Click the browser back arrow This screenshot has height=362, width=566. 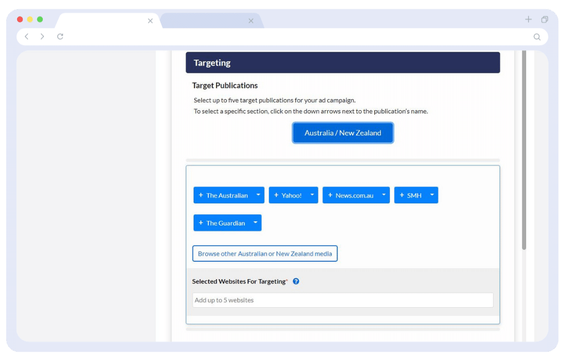pyautogui.click(x=26, y=37)
